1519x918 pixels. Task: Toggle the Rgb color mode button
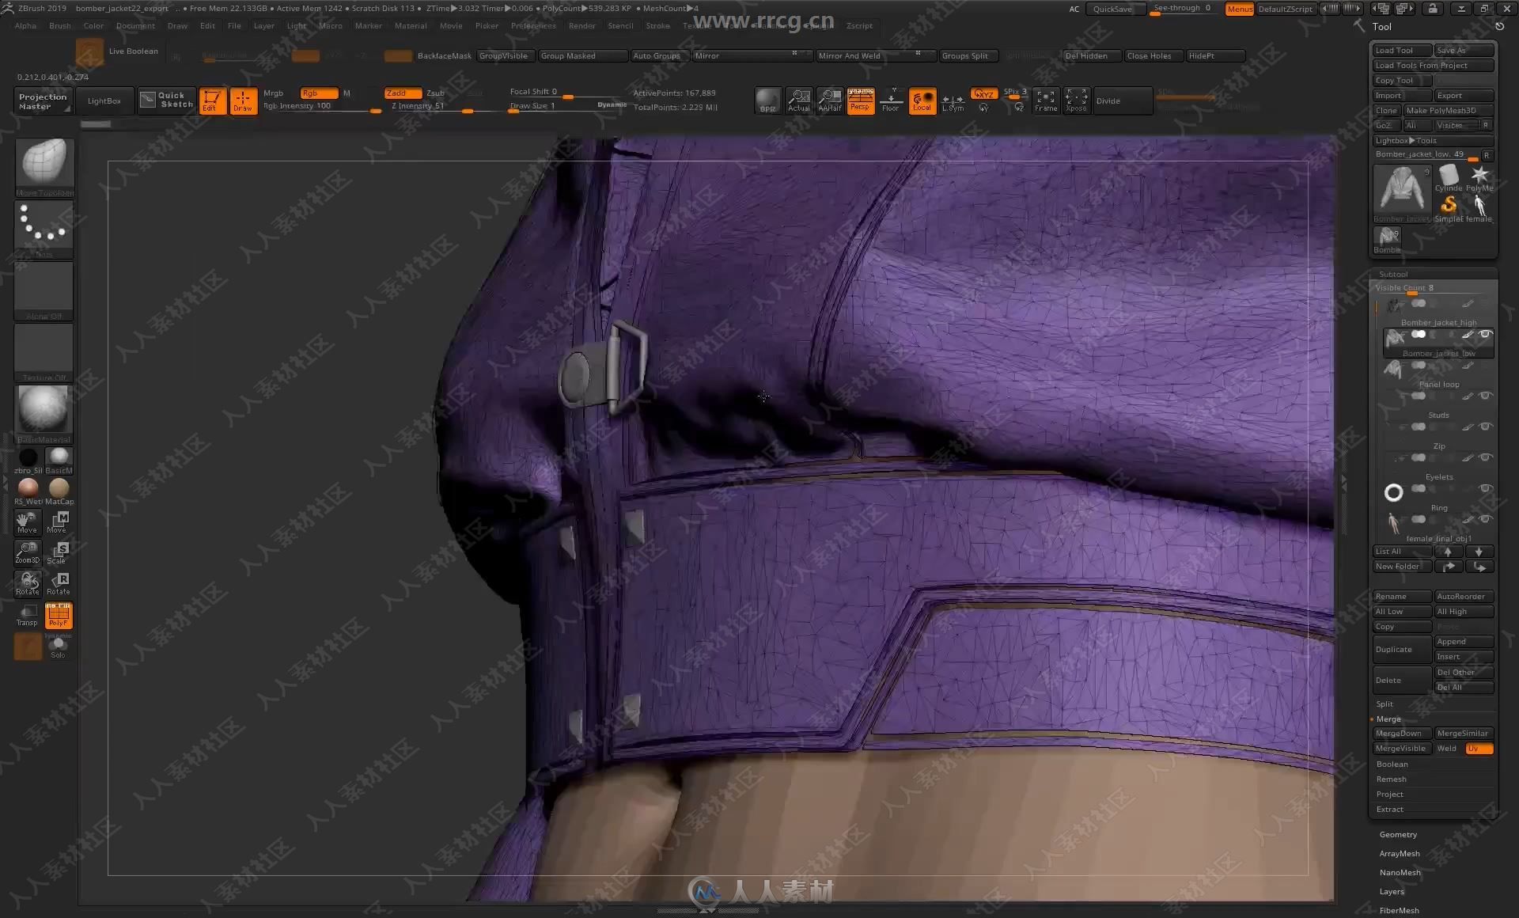pos(318,93)
